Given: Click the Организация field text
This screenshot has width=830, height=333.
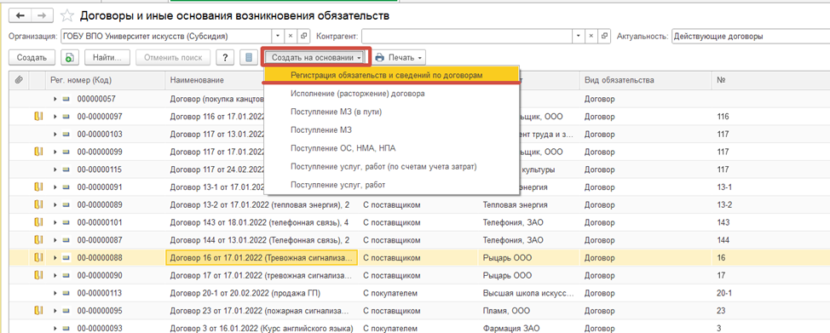Looking at the screenshot, I should [167, 36].
